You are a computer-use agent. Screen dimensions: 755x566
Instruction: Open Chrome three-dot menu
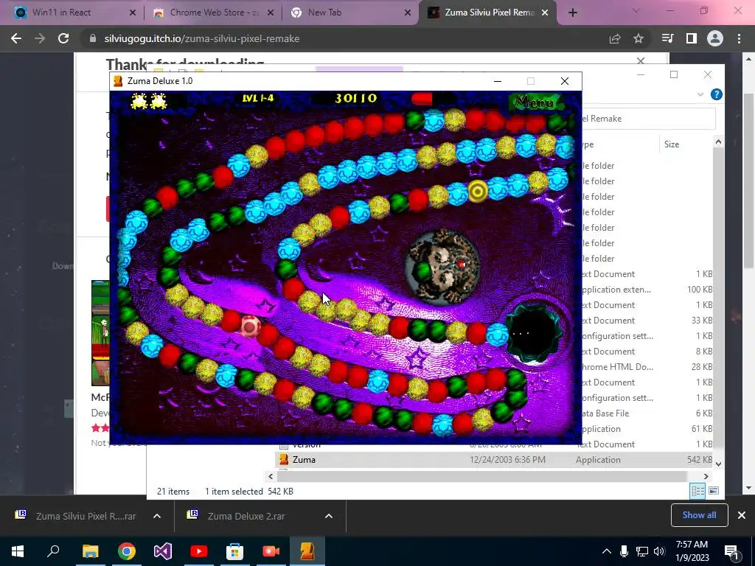[739, 38]
